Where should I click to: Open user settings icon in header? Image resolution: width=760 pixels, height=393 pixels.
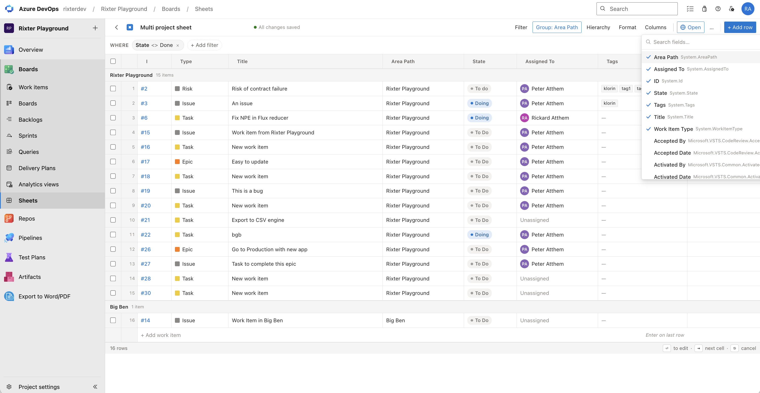coord(731,9)
